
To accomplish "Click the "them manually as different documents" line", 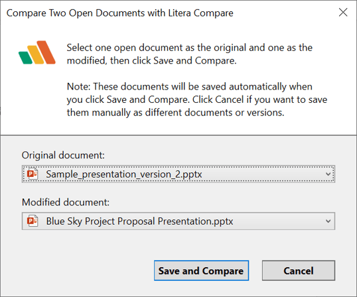I will tap(176, 113).
